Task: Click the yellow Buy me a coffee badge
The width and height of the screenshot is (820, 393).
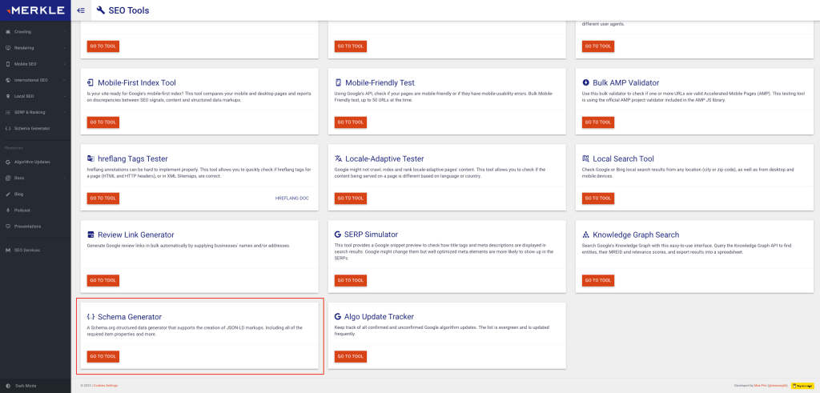Action: tap(801, 386)
